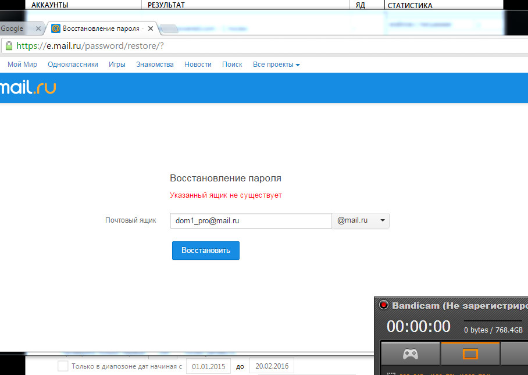This screenshot has width=528, height=375.
Task: Open the @mail.ru domain dropdown
Action: click(x=361, y=221)
